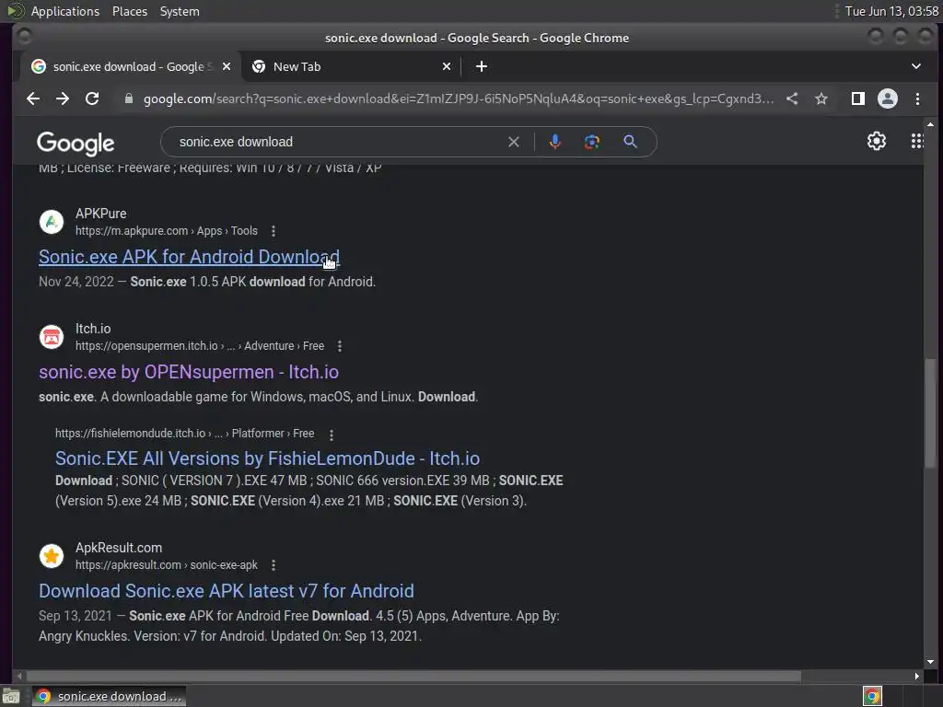Close the sonic.exe download tab
This screenshot has height=707, width=943.
[x=227, y=66]
